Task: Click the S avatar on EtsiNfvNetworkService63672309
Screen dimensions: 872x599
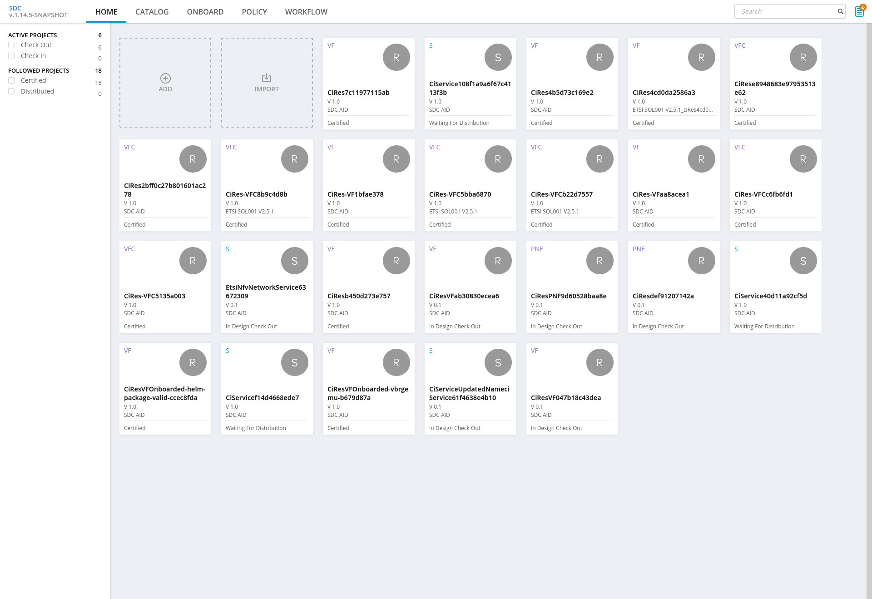Action: (x=295, y=261)
